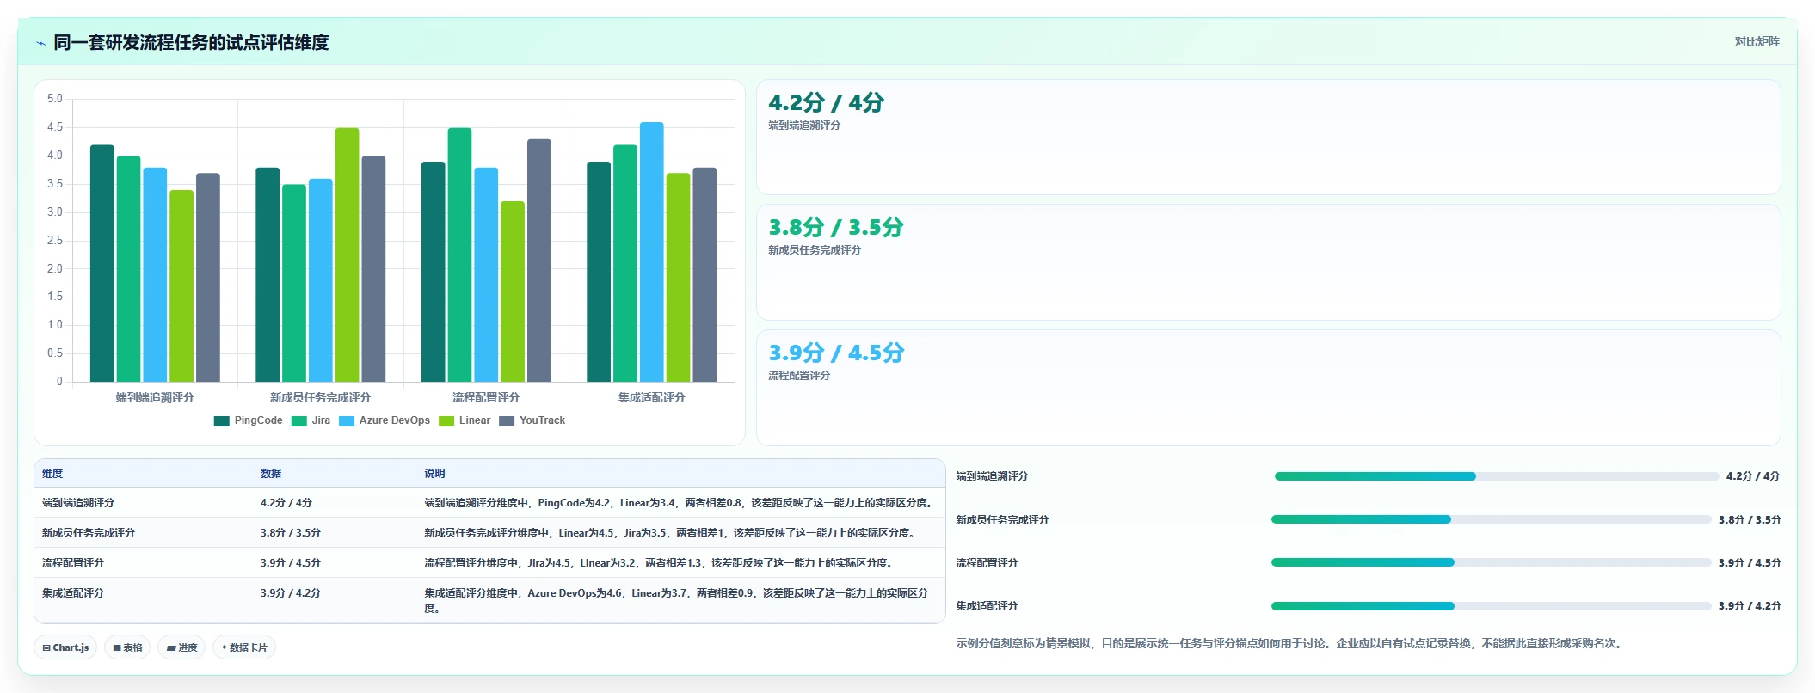The height and width of the screenshot is (693, 1815).
Task: Click the 3.9分 / 4.5分 stat card
Action: pos(1268,388)
